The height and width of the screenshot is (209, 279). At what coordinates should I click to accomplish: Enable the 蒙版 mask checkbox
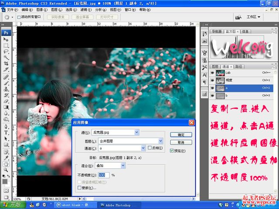(79, 188)
